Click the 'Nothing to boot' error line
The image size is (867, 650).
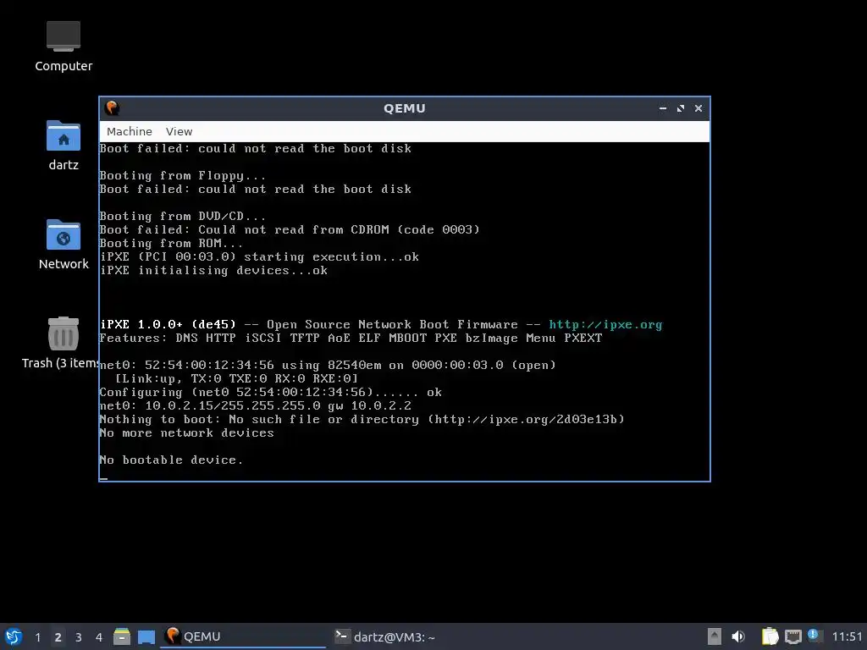click(x=362, y=419)
